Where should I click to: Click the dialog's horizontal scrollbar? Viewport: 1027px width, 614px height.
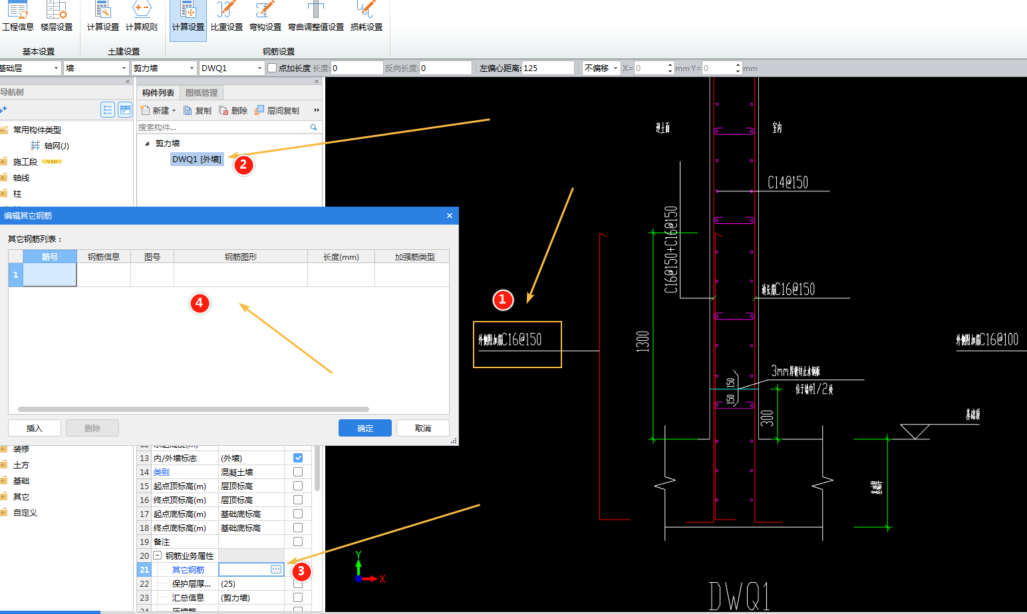(194, 409)
